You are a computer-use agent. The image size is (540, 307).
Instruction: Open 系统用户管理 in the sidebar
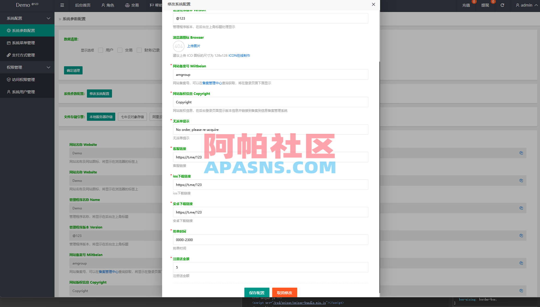tap(23, 92)
